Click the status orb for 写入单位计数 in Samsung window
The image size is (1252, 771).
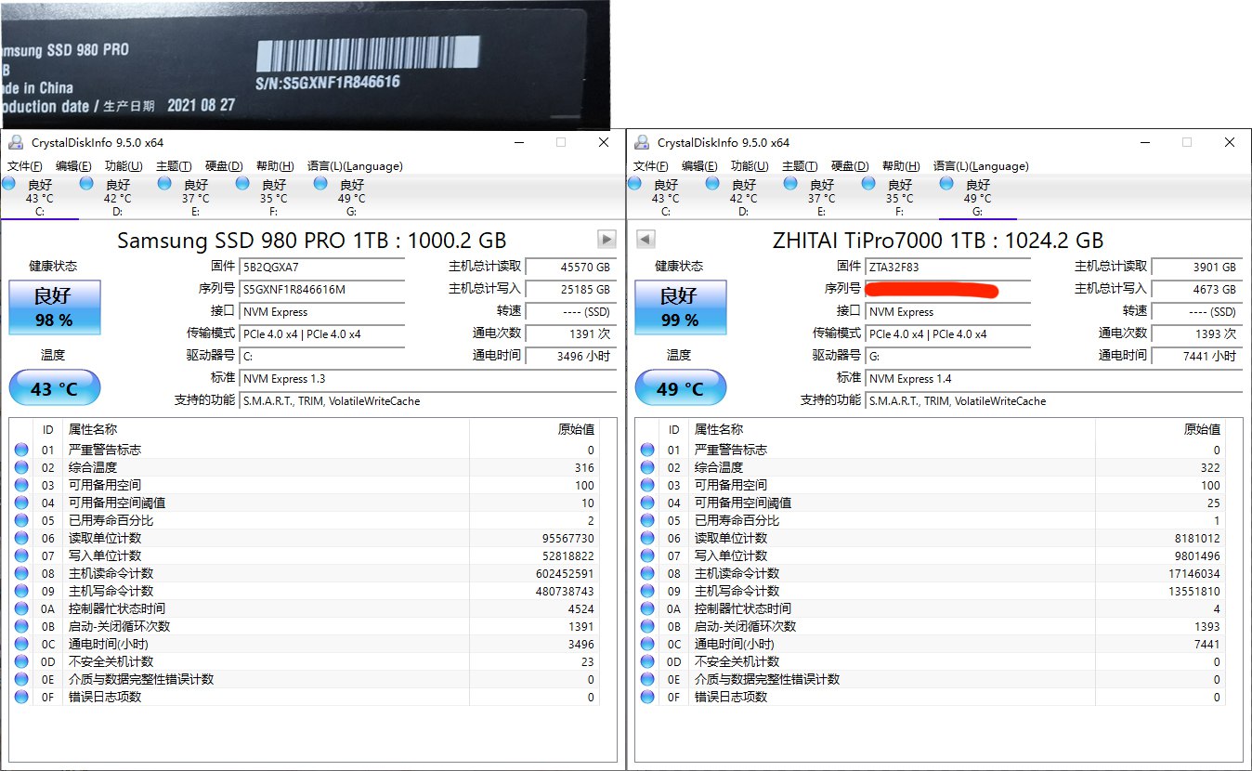point(21,555)
